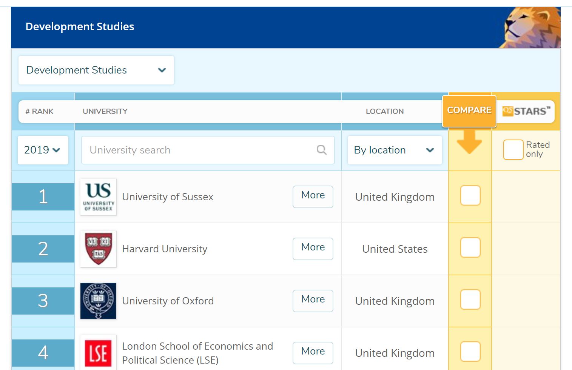The width and height of the screenshot is (572, 370).
Task: Tick compare checkbox for Harvard University
Action: [470, 247]
